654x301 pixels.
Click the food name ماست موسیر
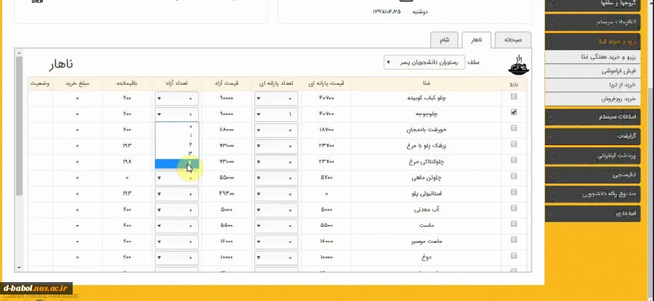(427, 241)
